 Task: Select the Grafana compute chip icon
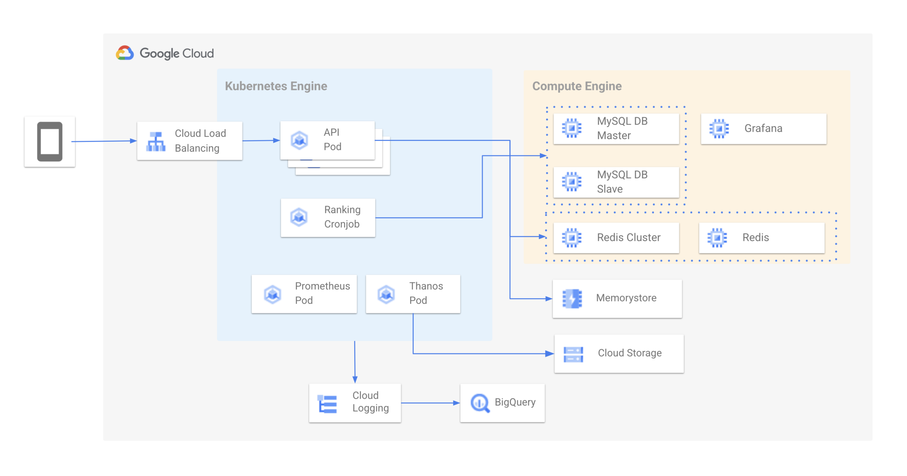(x=719, y=128)
